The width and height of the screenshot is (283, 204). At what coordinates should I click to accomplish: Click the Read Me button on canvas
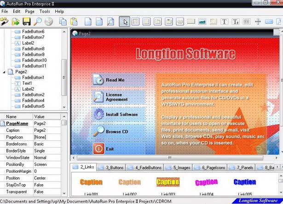pos(119,80)
